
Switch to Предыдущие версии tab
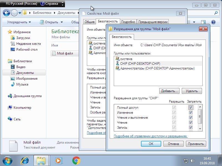tap(153, 22)
